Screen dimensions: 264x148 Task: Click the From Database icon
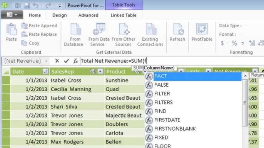tap(75, 29)
